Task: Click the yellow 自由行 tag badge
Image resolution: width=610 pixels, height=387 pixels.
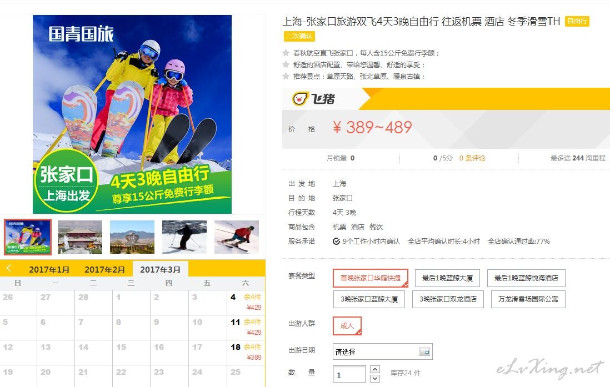Action: [x=577, y=21]
